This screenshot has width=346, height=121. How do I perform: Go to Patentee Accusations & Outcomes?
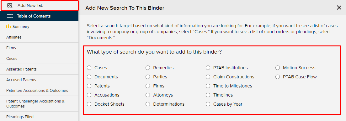click(39, 91)
